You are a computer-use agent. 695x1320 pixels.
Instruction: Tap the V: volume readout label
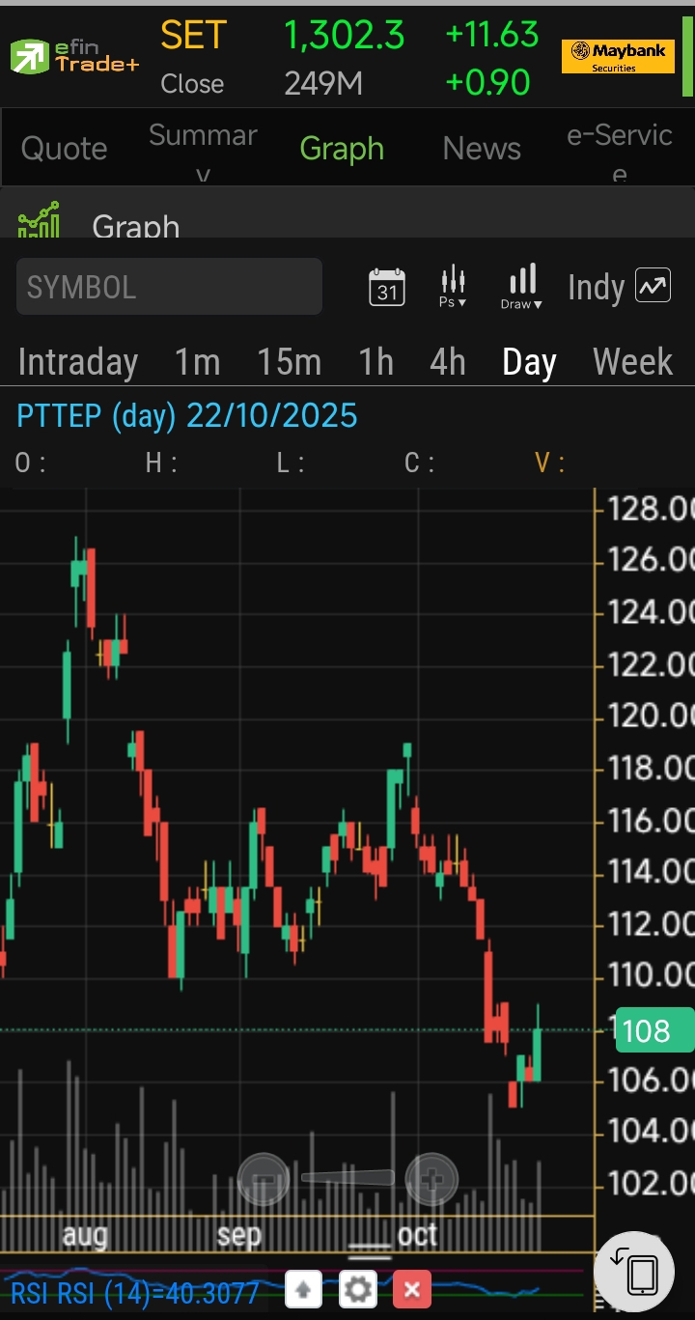549,463
